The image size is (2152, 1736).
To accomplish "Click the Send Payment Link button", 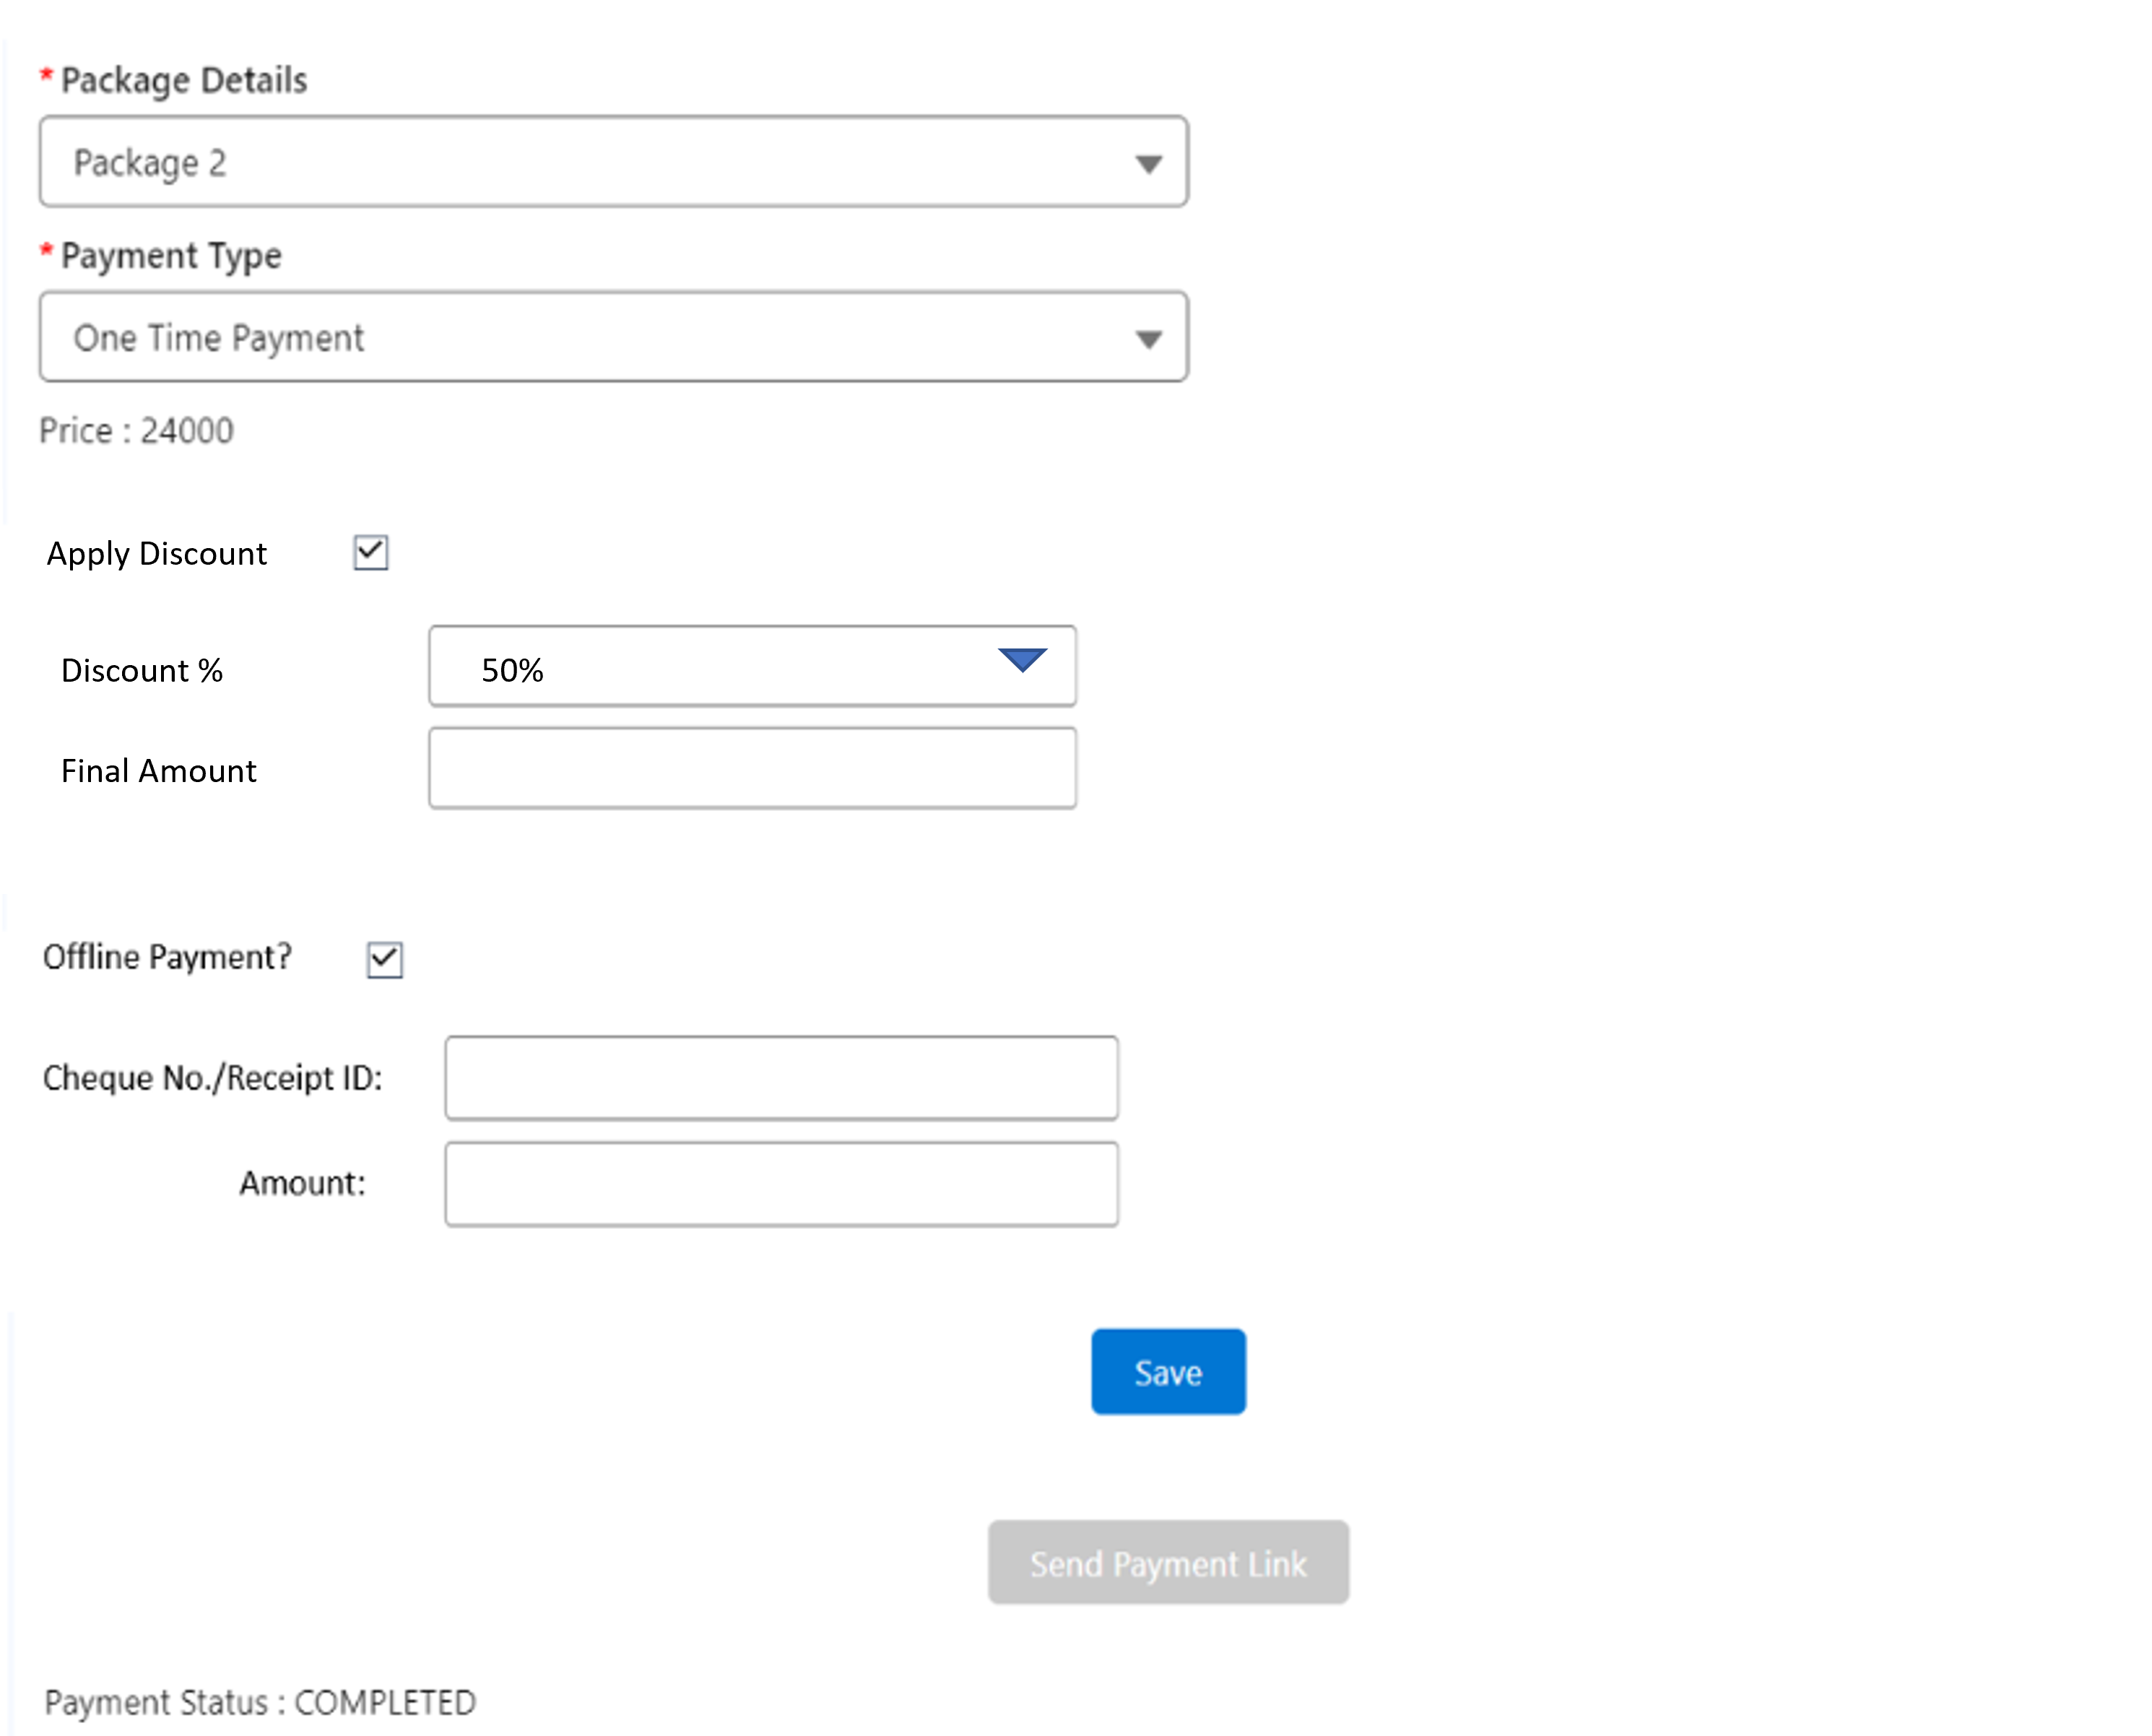I will [x=1168, y=1563].
